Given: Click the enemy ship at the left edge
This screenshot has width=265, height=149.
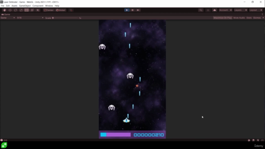Looking at the screenshot, I should 102,47.
